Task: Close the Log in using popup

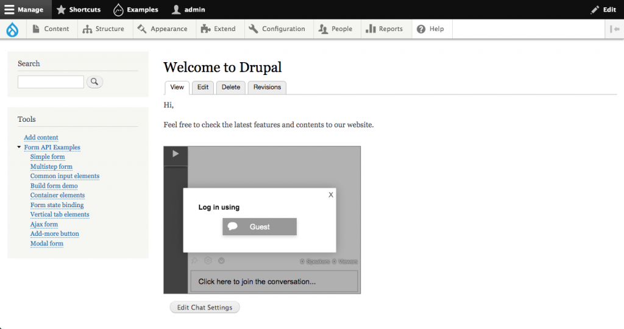Action: (330, 195)
